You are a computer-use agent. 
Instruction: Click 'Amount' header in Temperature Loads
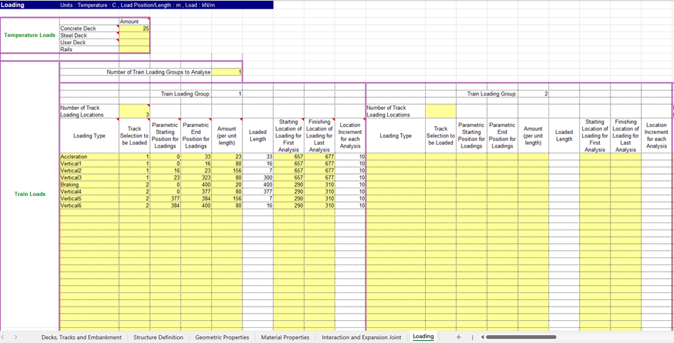[x=134, y=21]
